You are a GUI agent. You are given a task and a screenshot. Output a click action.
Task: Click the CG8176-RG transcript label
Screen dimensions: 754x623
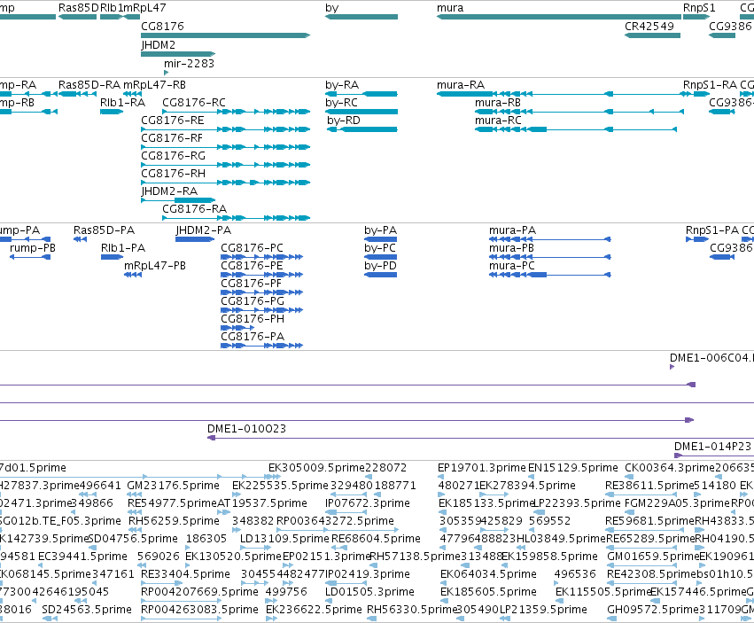coord(173,156)
